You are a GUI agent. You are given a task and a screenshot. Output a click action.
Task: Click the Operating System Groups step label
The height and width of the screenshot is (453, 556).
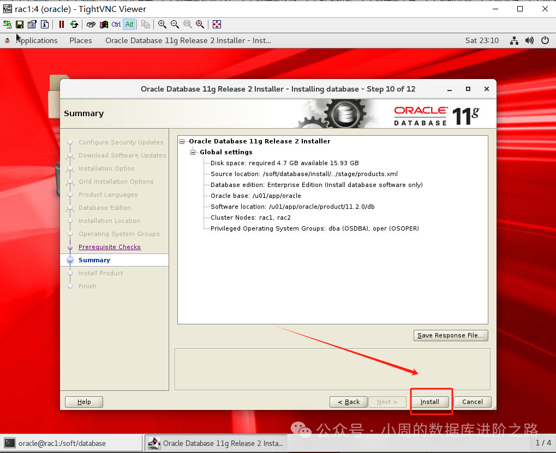coord(119,234)
